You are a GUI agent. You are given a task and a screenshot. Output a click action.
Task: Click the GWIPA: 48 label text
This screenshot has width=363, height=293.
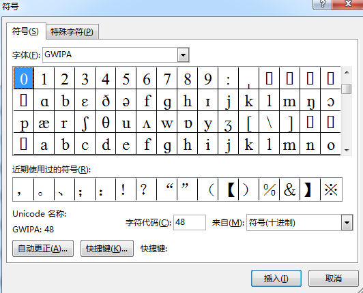point(33,230)
